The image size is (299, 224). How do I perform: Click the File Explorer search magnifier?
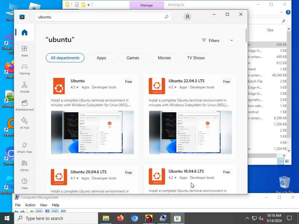284,21
